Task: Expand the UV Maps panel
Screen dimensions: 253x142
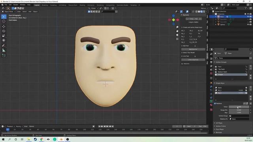Action: pyautogui.click(x=219, y=123)
